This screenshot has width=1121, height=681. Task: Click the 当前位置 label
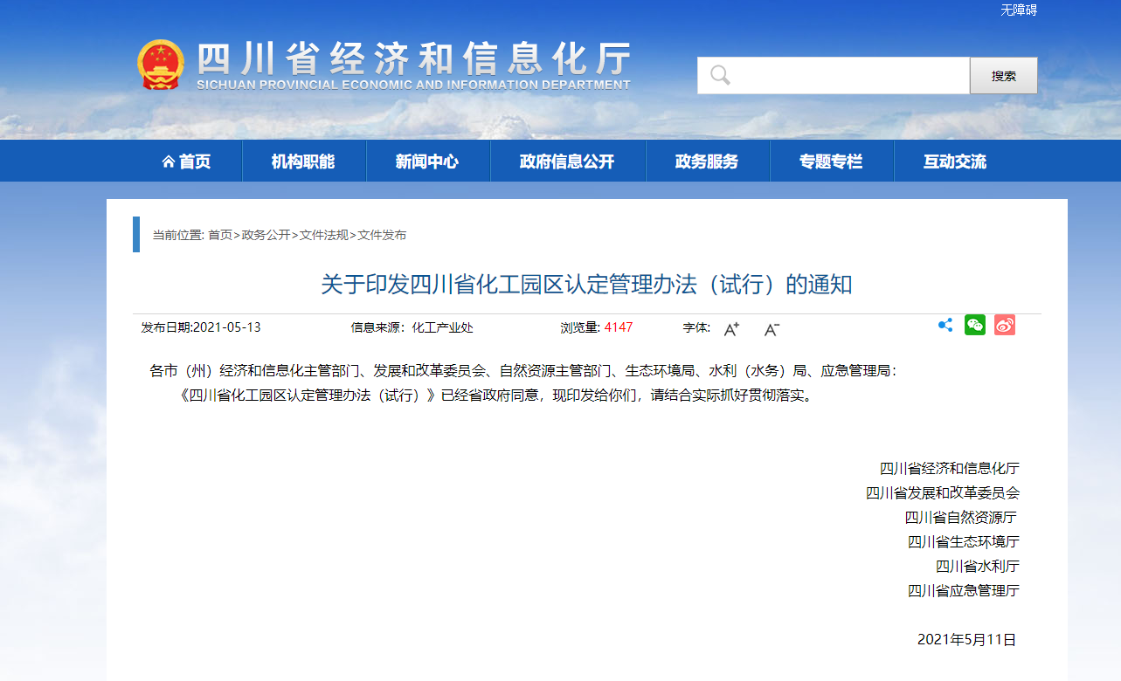click(178, 235)
